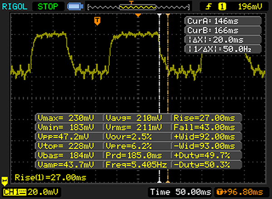Click the Rise(1)=27.00ms bottom readout
This screenshot has width=272, height=199.
pos(50,178)
